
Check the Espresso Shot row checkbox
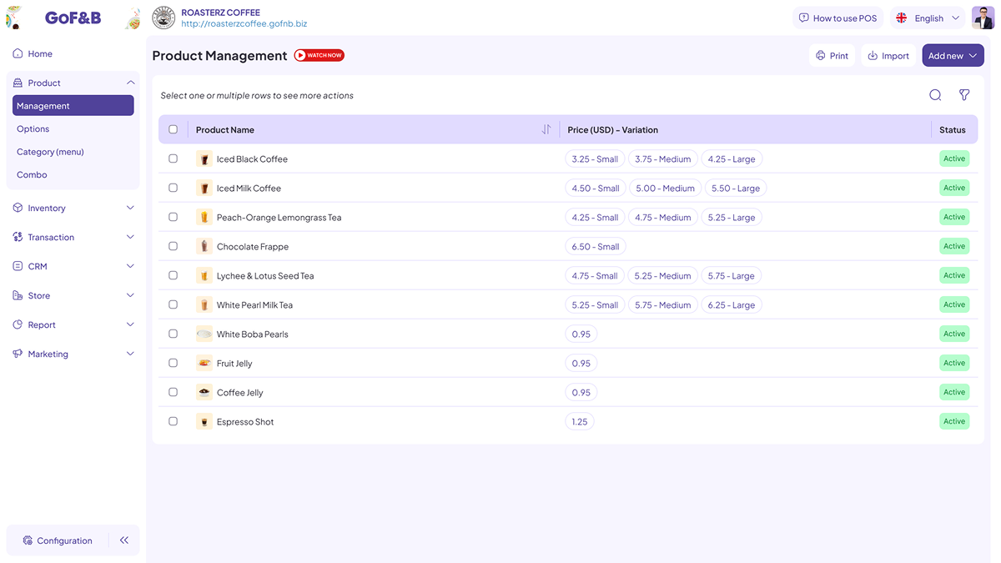(x=174, y=421)
